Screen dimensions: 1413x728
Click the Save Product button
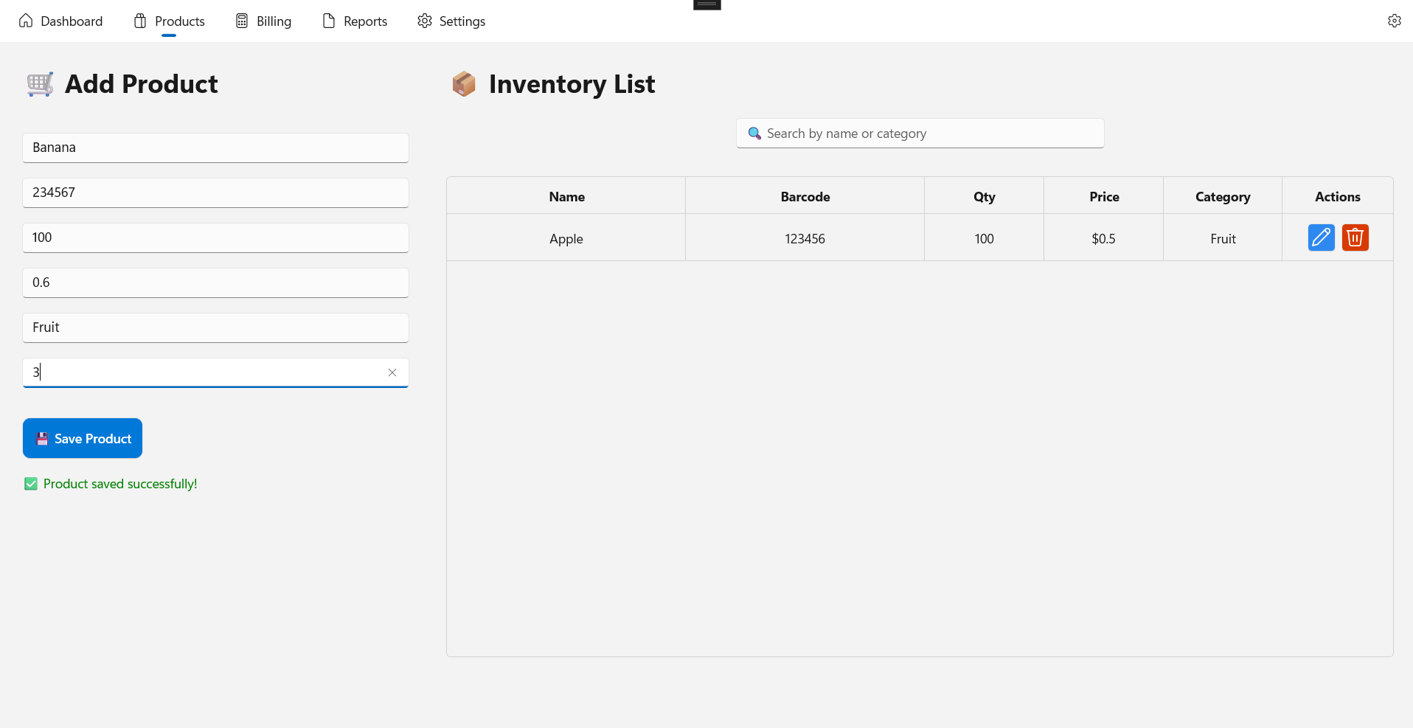coord(83,438)
